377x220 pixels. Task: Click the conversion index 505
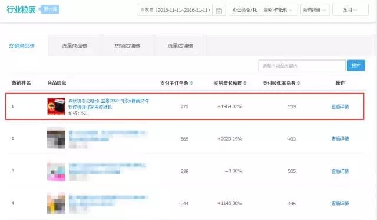(x=292, y=171)
